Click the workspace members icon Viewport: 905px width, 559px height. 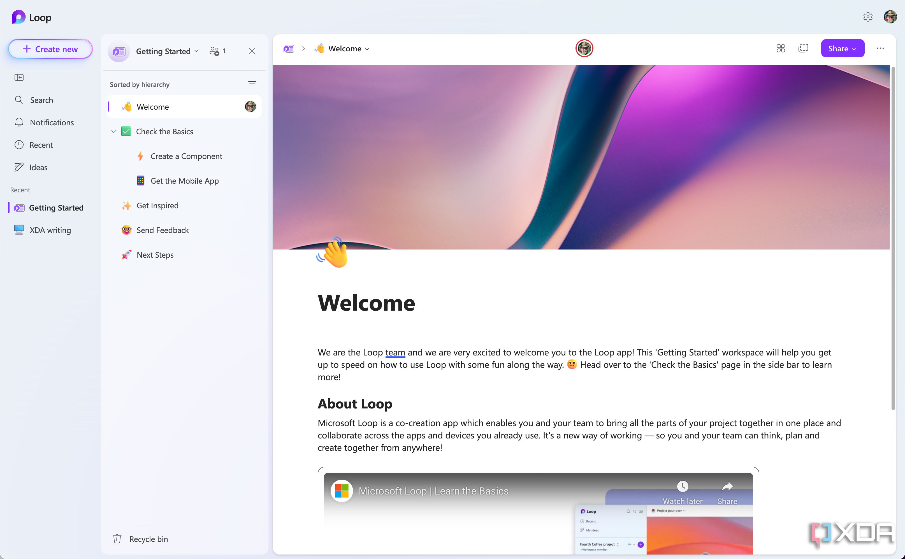pos(215,51)
